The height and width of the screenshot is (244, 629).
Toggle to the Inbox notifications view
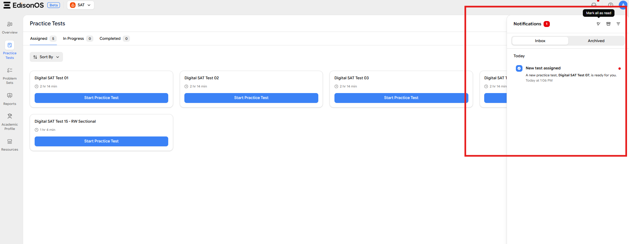point(540,41)
